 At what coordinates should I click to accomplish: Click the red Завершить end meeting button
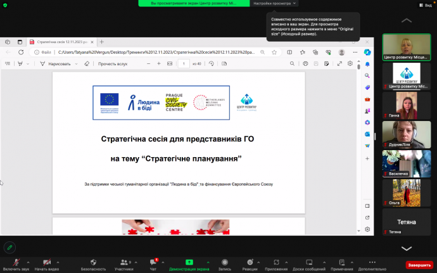pyautogui.click(x=419, y=265)
